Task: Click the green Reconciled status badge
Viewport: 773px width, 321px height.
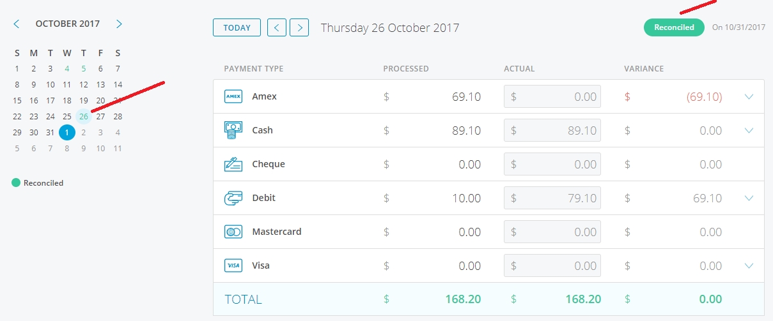Action: pos(674,27)
